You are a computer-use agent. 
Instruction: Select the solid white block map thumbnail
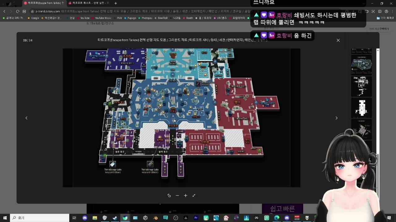(x=361, y=108)
